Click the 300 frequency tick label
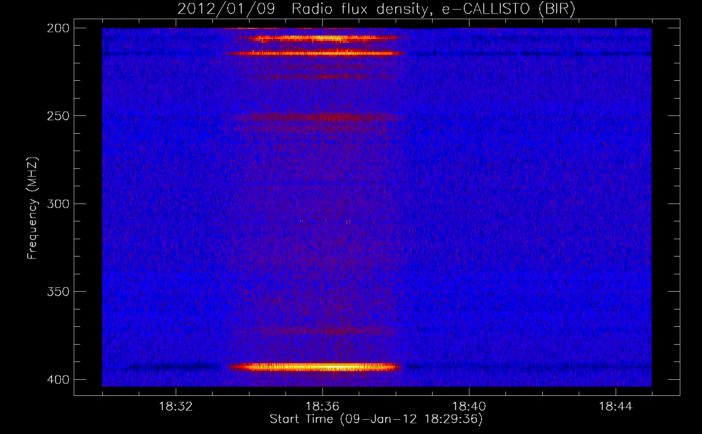Viewport: 702px width, 434px height. tap(58, 204)
